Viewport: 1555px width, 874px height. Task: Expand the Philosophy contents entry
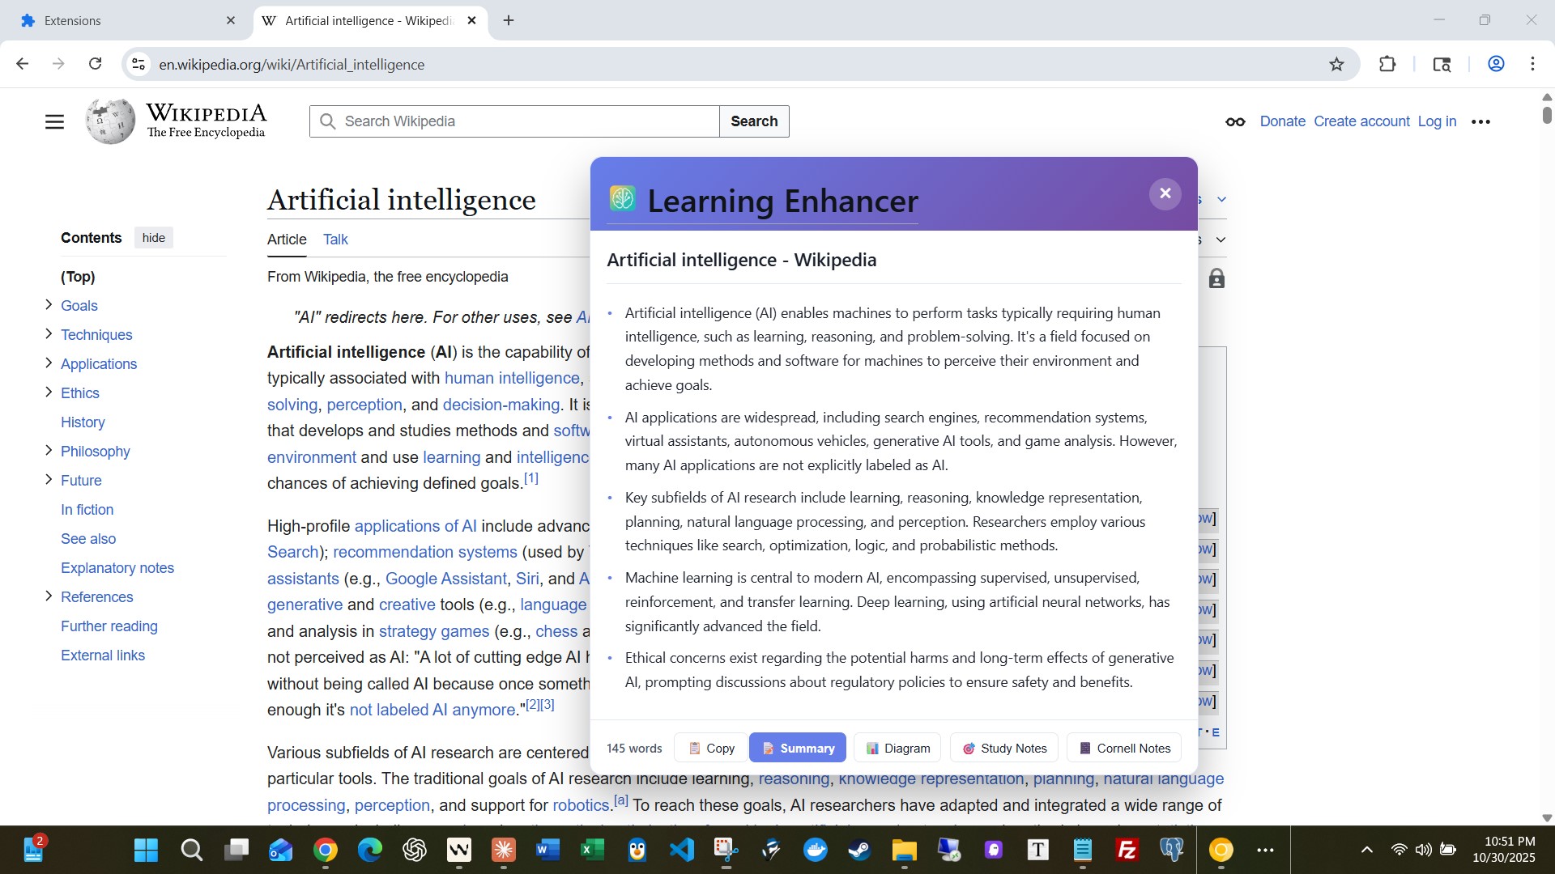tap(49, 451)
